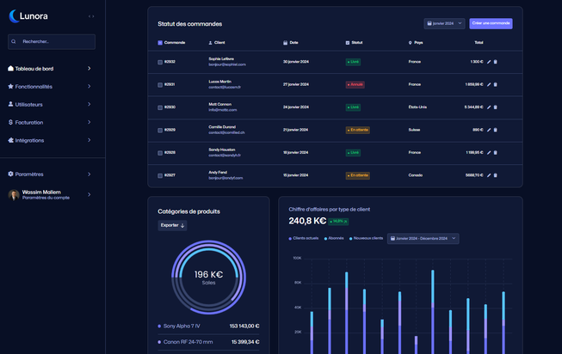Select the checkbox for order #2930
Viewport: 562px width, 354px height.
point(160,107)
